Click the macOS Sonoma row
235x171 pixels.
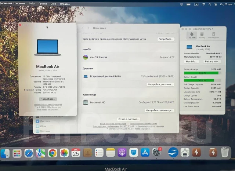pyautogui.click(x=129, y=57)
